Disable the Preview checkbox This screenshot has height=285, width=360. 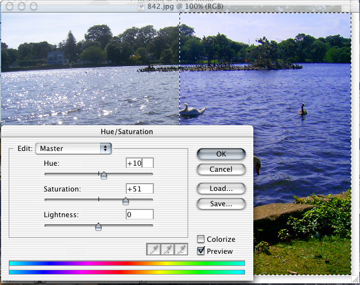pos(201,251)
